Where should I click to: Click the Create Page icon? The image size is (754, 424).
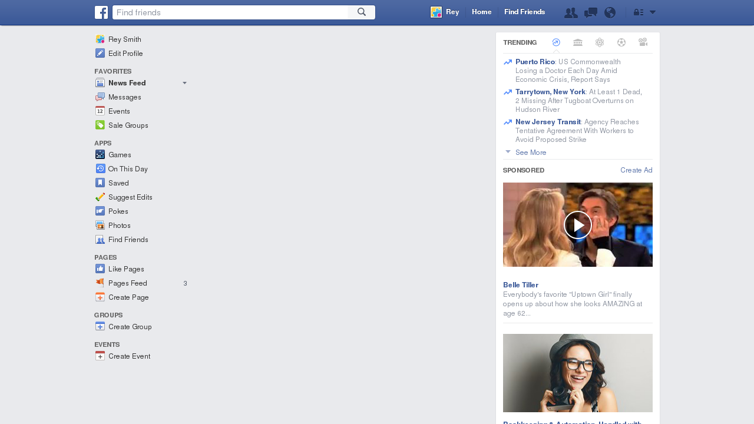pos(100,297)
